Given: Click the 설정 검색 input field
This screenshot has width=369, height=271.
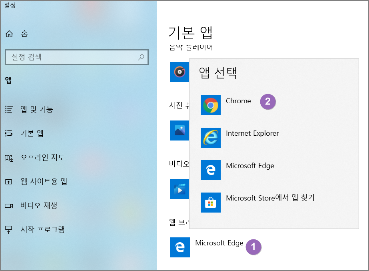Looking at the screenshot, I should [x=77, y=57].
